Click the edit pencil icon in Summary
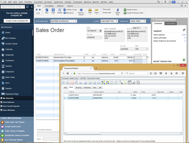 184,30
